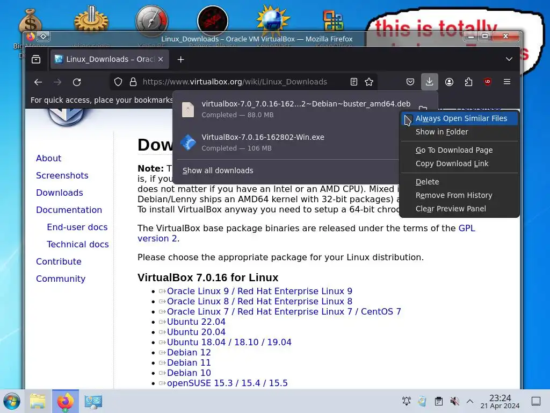
Task: Download the Ubuntu 20.04 package
Action: click(x=196, y=332)
